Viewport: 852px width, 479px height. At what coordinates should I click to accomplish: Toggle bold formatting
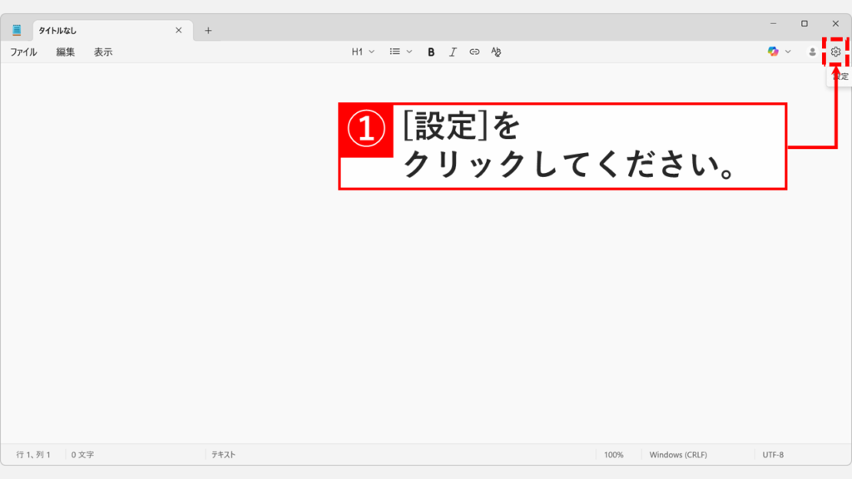[x=430, y=52]
